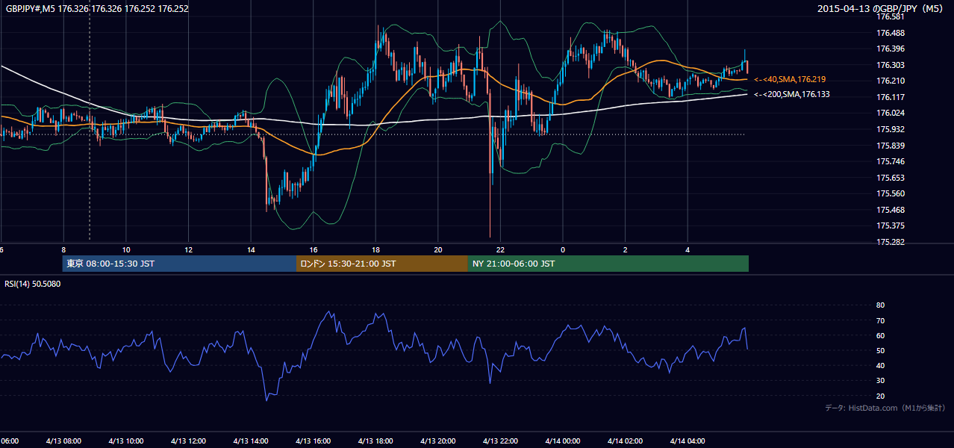Click the 176.581 price axis label
Image resolution: width=954 pixels, height=448 pixels.
coord(891,17)
